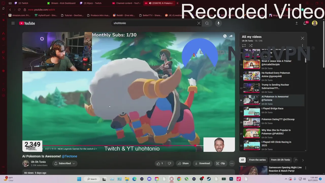The image size is (325, 183).
Task: Show hidden system tray icons chevron
Action: (286, 179)
